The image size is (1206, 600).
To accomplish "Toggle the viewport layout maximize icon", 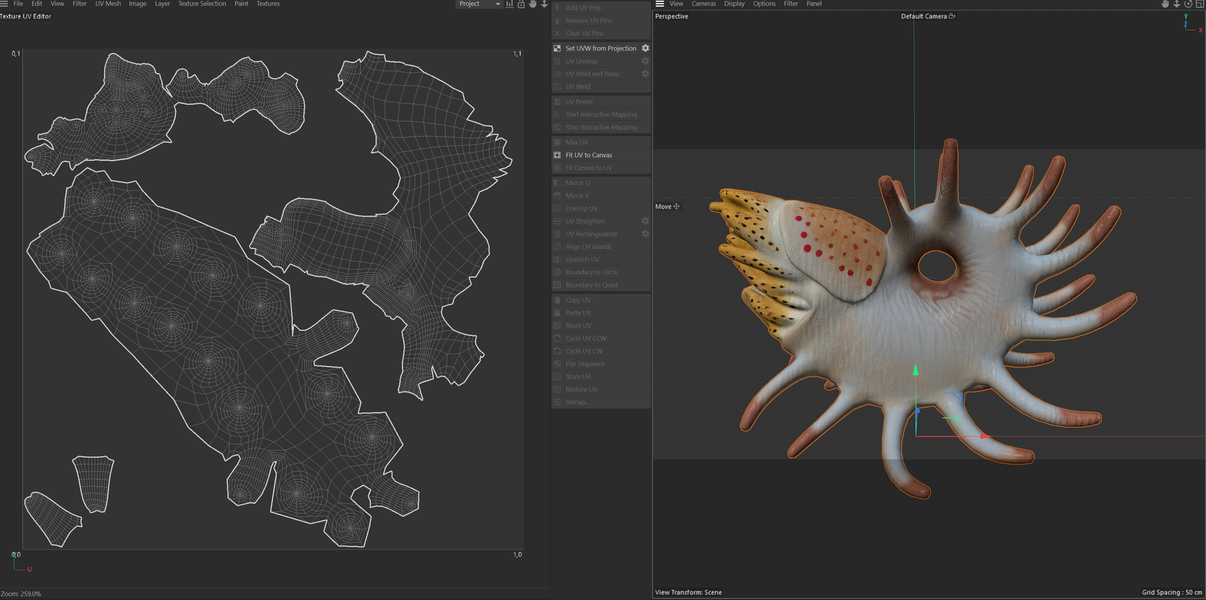I will pos(1200,4).
